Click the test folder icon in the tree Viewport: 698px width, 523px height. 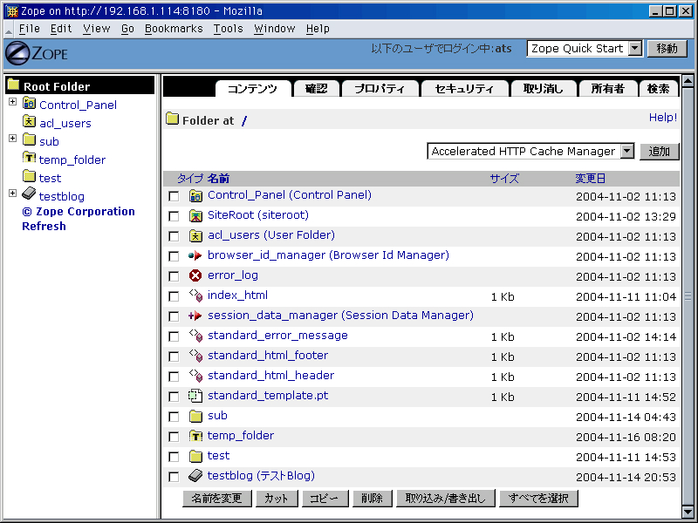click(x=30, y=176)
